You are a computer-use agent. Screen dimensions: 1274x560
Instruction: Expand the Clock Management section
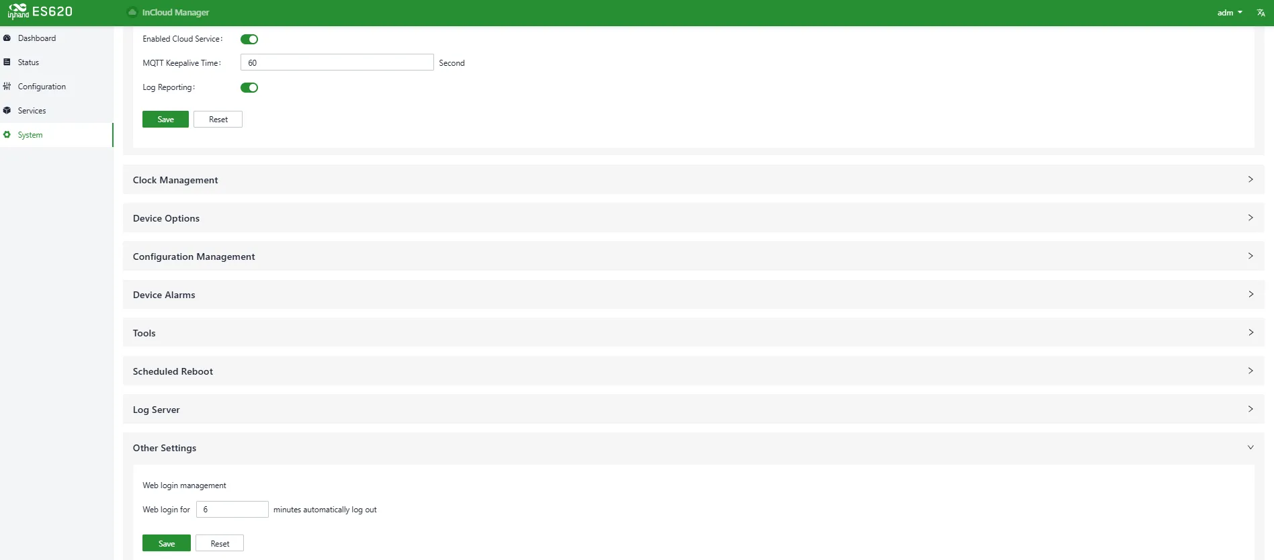pyautogui.click(x=693, y=180)
